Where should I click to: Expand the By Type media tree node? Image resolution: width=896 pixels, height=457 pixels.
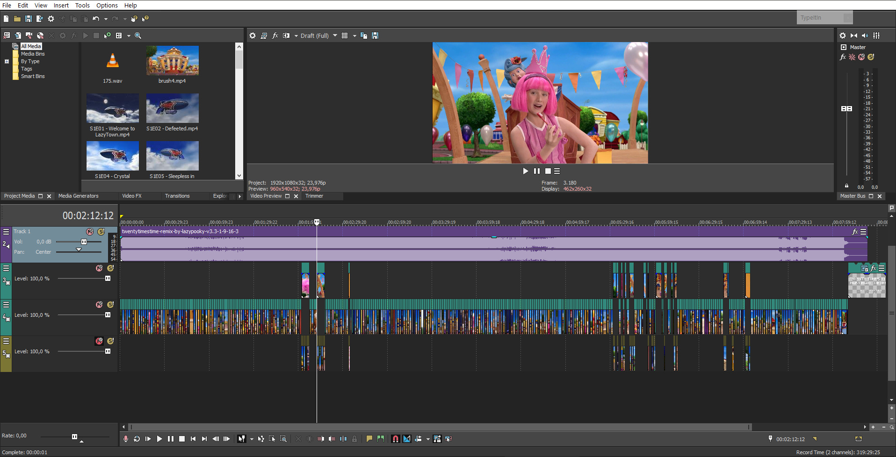pyautogui.click(x=7, y=61)
